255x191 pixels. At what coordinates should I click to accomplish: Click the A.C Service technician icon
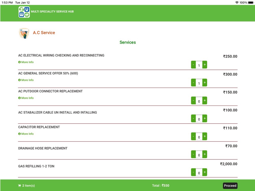(24, 33)
